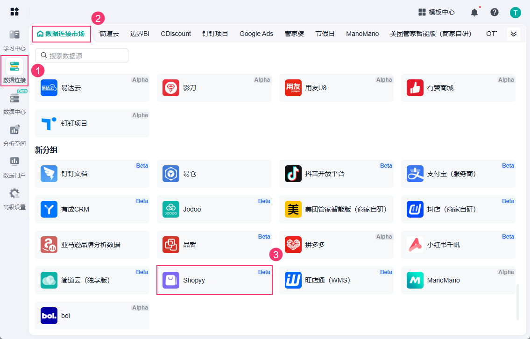Open 数据门户 in the sidebar

14,167
